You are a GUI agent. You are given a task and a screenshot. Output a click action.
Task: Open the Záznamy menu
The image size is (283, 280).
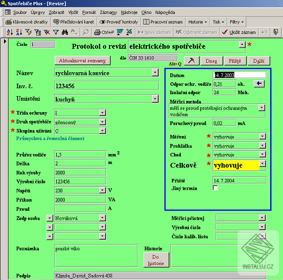pos(109,12)
